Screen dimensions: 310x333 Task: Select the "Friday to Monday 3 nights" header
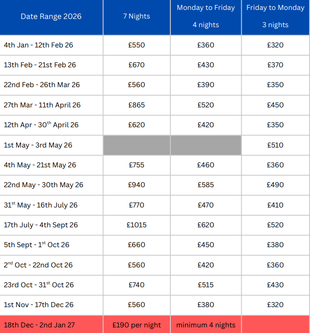click(275, 16)
